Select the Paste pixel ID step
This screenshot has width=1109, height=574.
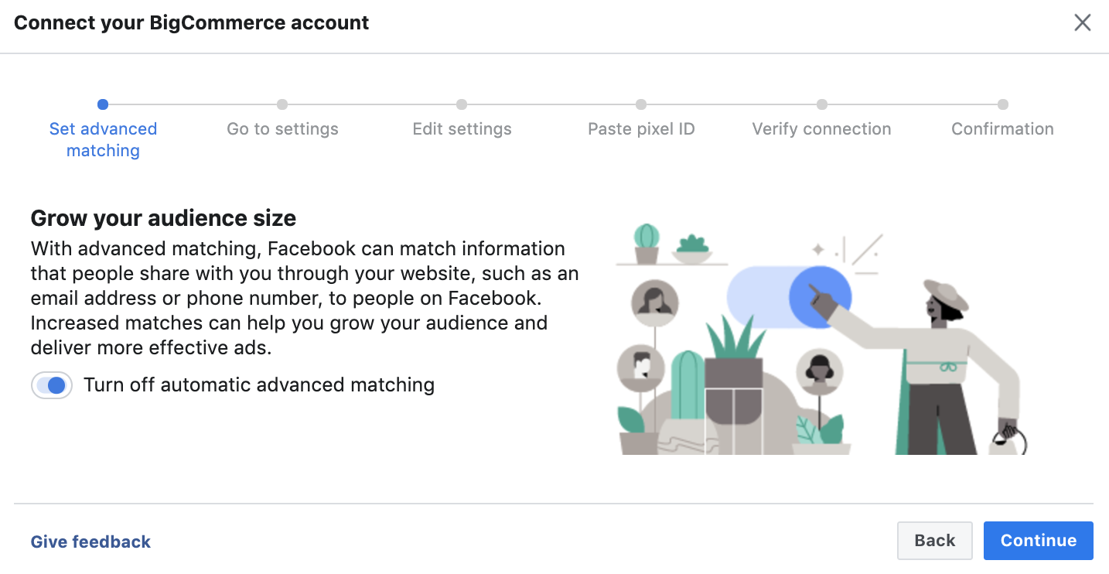point(641,129)
